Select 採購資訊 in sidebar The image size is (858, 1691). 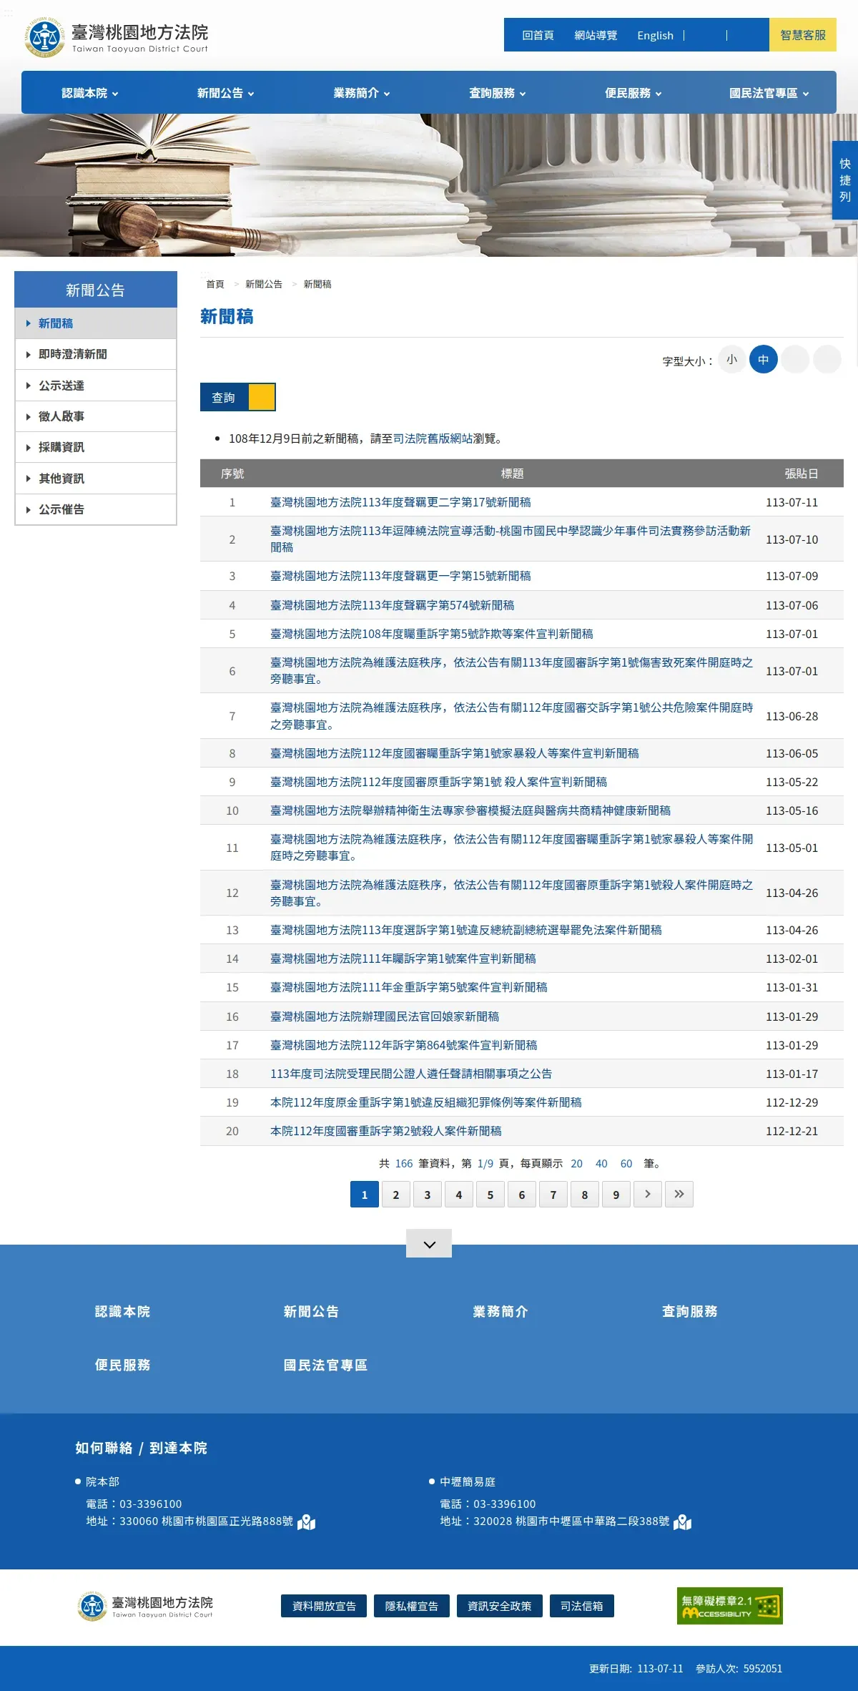96,447
